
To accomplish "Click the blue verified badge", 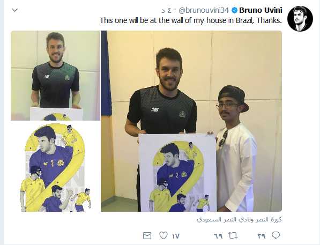I will (x=234, y=10).
